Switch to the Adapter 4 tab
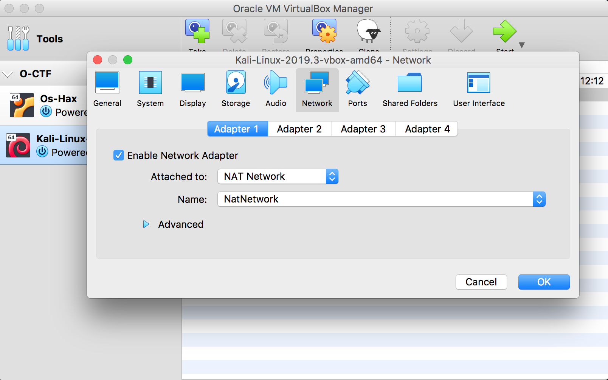The image size is (608, 380). [x=427, y=129]
